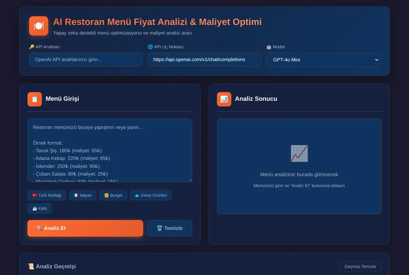409x275 pixels.
Task: Click Geçmişi Temizle to clear history
Action: click(x=360, y=266)
